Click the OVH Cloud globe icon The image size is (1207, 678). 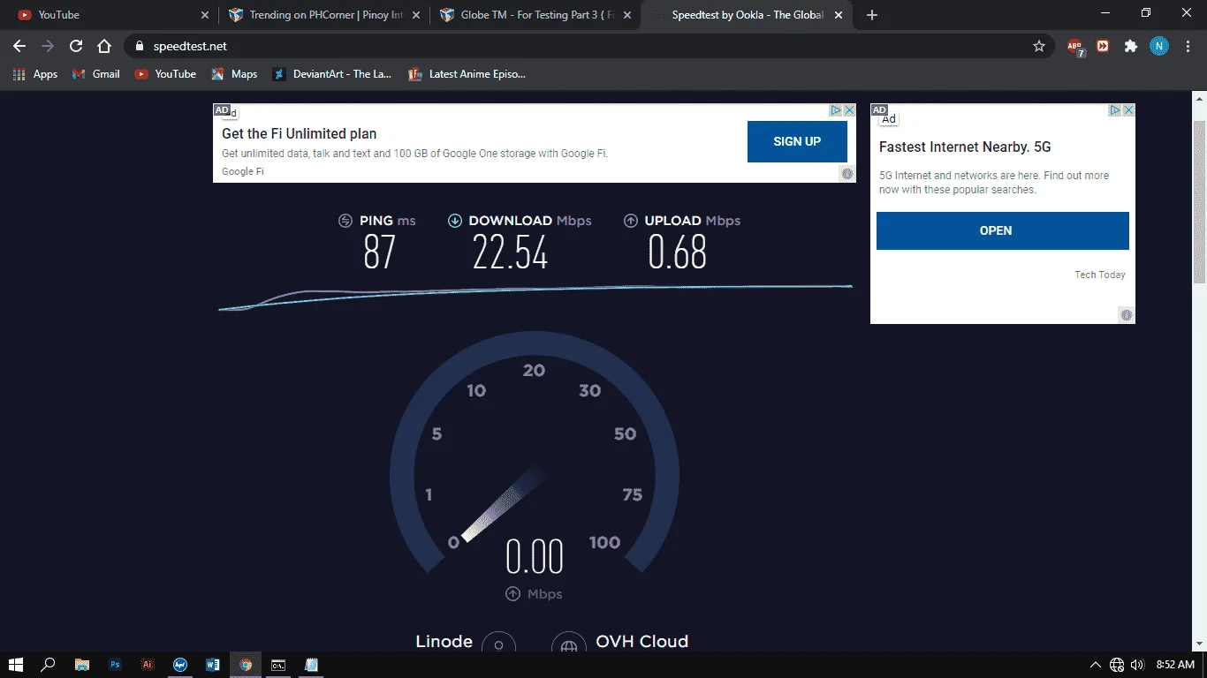pos(568,644)
